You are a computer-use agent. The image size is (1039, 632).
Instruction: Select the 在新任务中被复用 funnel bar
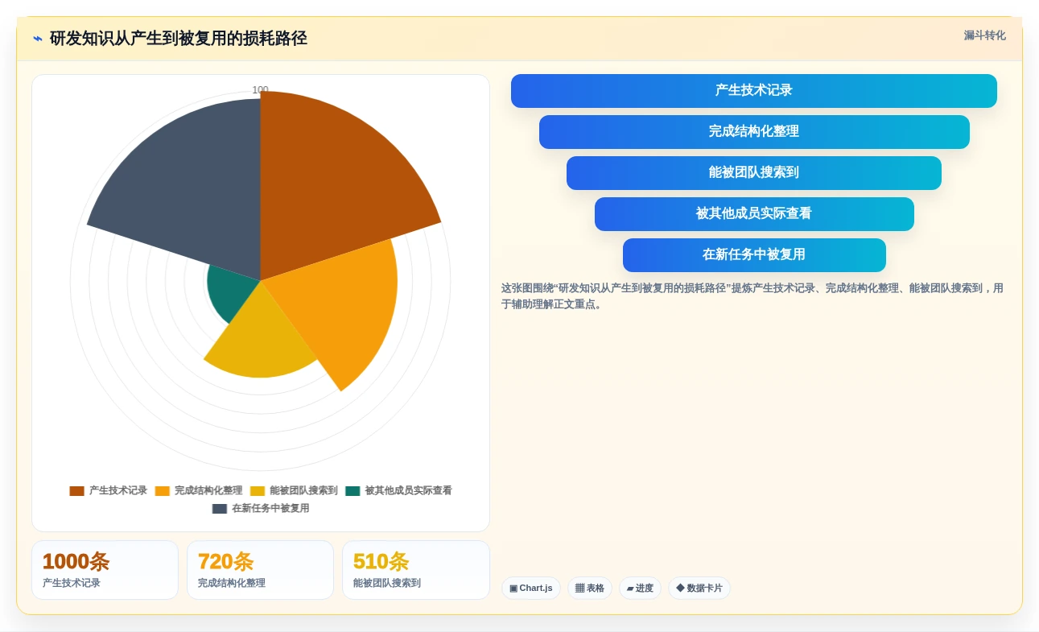(x=754, y=255)
